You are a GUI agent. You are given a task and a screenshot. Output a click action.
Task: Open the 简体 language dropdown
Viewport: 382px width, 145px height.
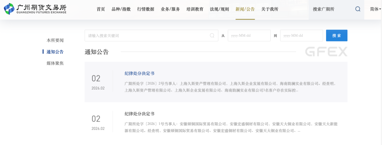[375, 9]
